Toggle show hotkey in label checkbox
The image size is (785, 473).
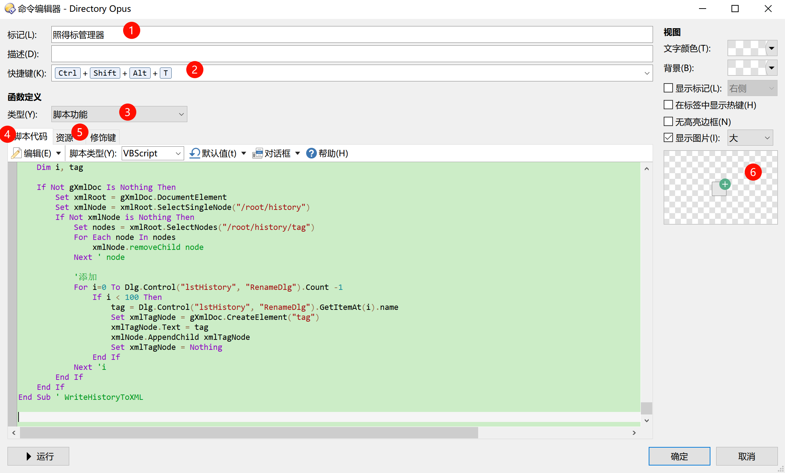coord(668,105)
